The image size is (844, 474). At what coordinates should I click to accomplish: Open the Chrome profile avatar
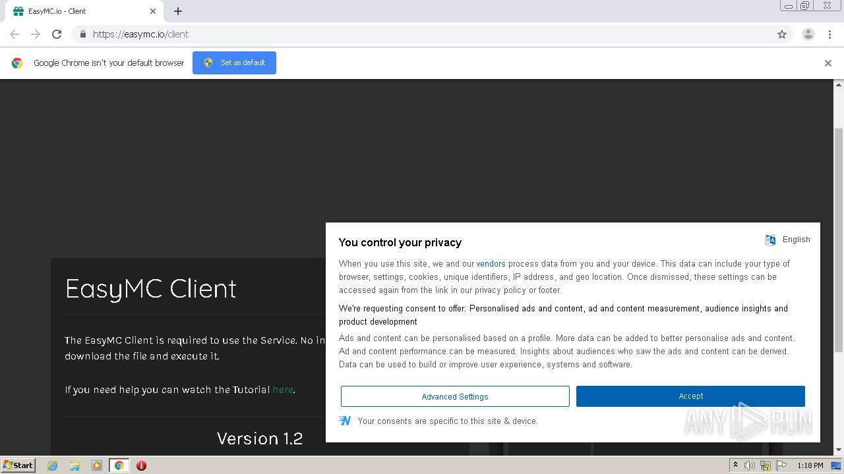click(x=808, y=34)
